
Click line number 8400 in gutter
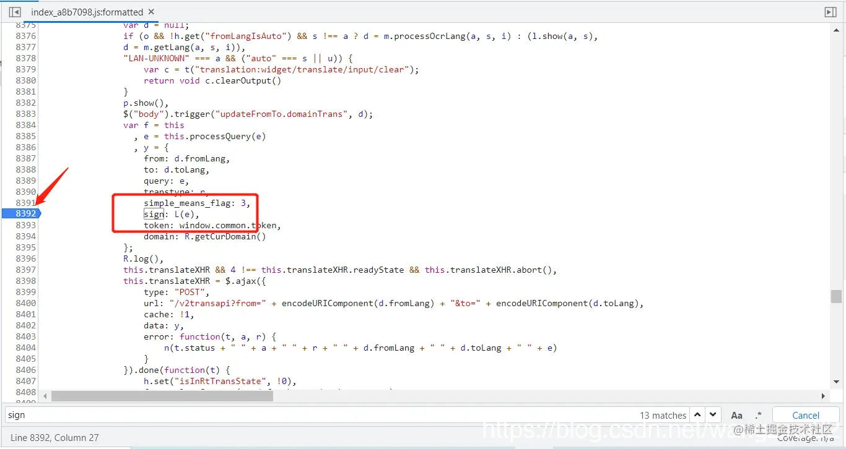click(26, 303)
